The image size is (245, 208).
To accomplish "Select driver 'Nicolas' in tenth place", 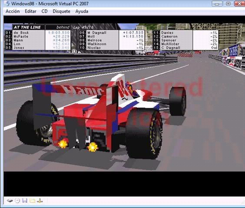I will coord(94,48).
